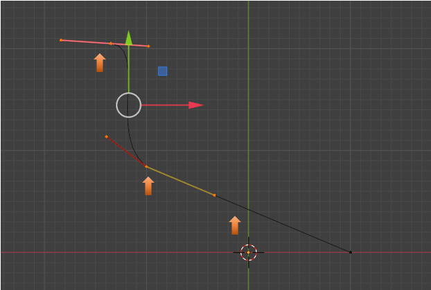Click the lowest orange up arrow
Screen dimensions: 431x290
(x=235, y=225)
